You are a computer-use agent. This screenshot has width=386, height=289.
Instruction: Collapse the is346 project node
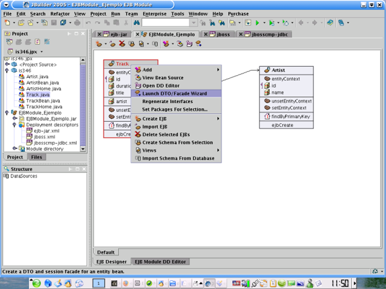pyautogui.click(x=7, y=70)
